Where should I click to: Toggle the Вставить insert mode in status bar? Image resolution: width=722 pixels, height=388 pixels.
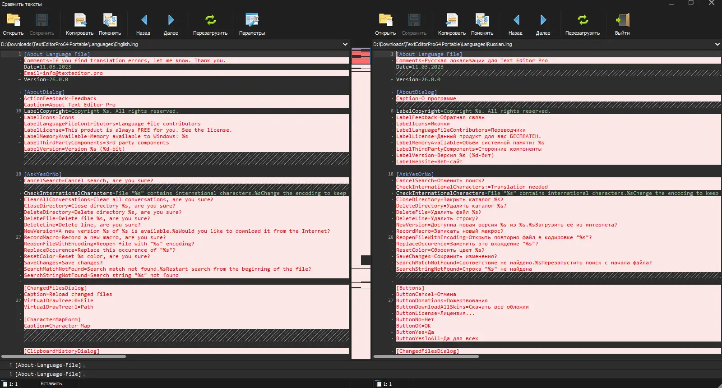[51, 383]
